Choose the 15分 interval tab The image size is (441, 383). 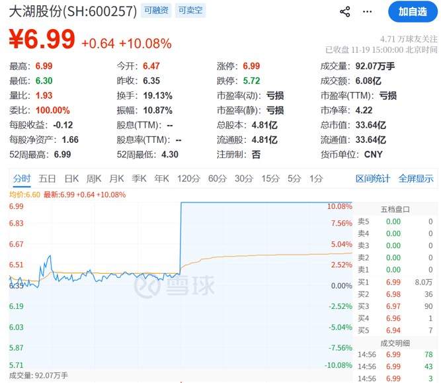coord(270,178)
